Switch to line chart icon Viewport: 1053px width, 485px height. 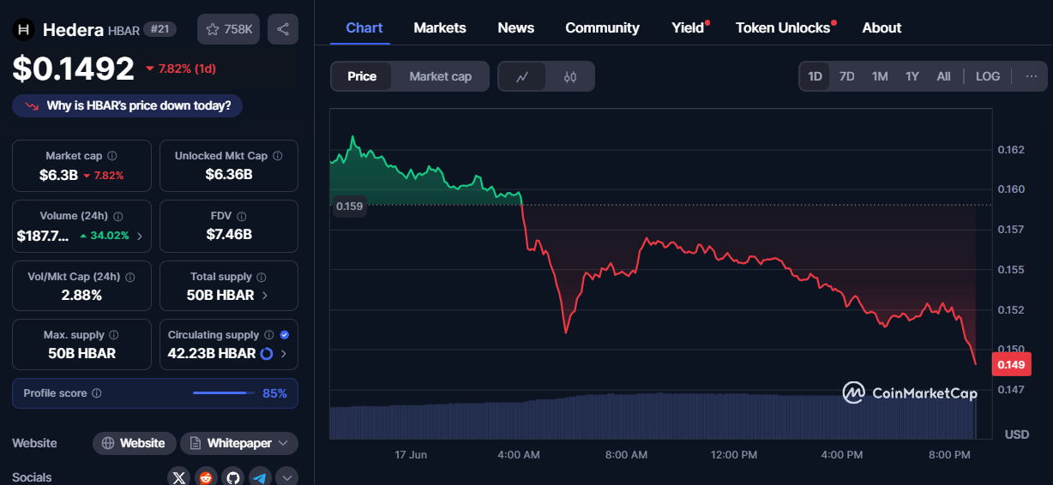point(522,76)
